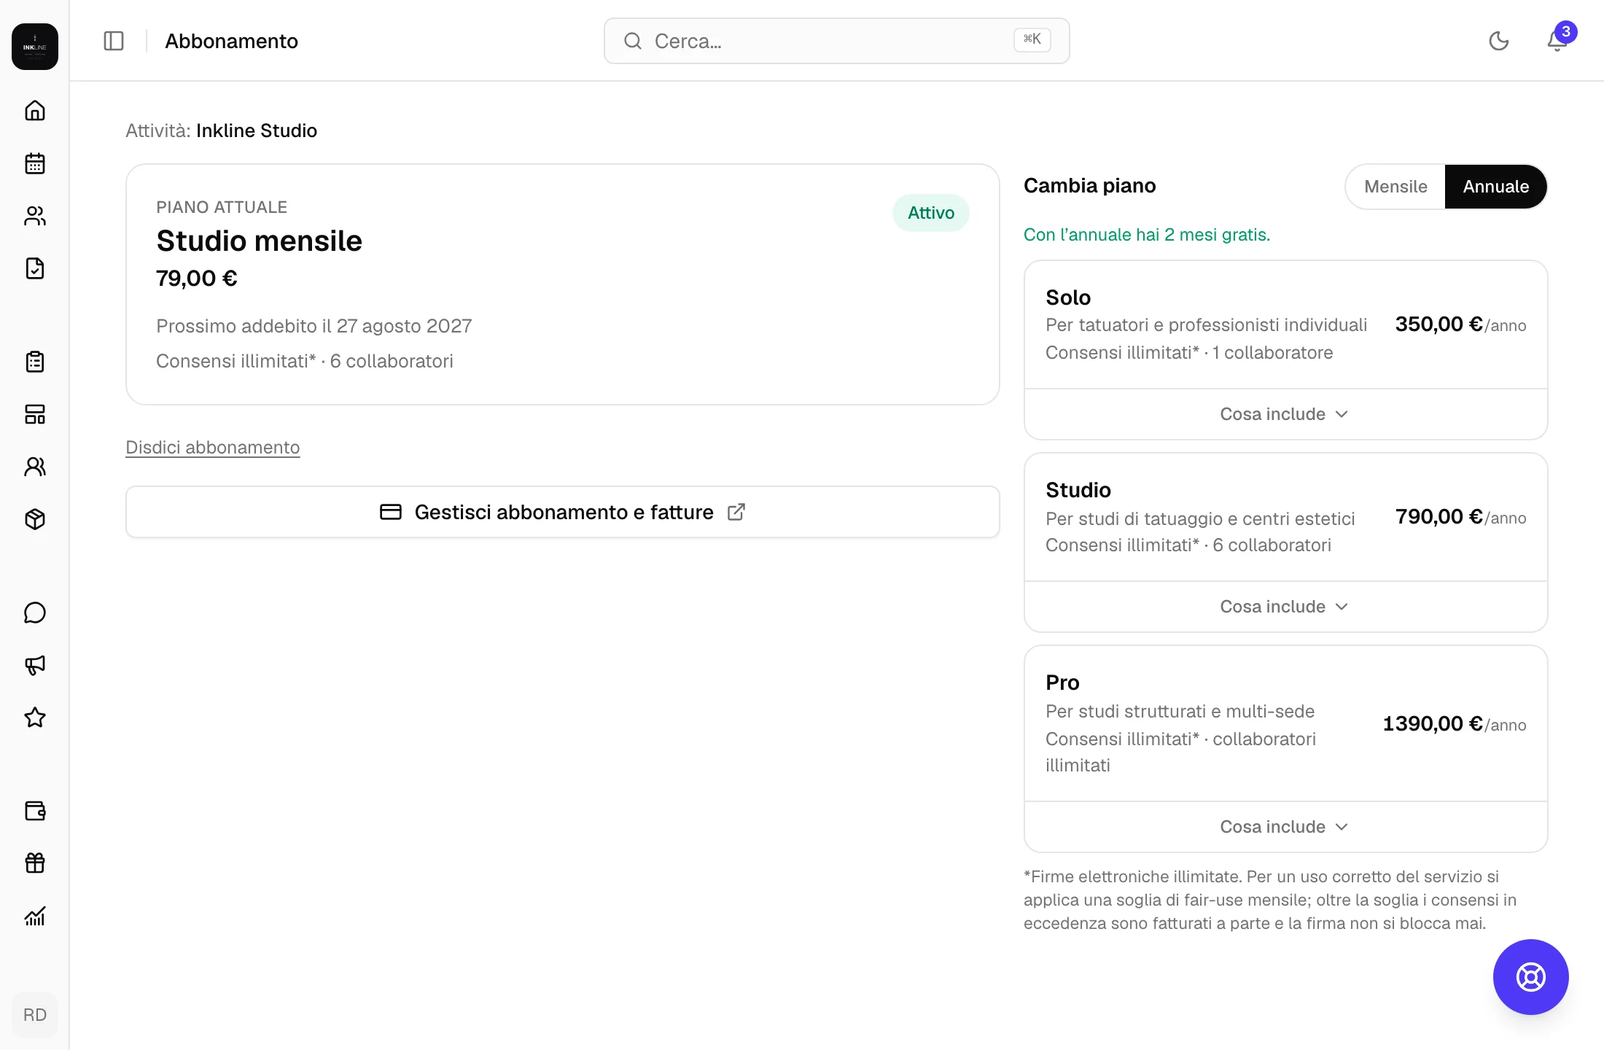Image resolution: width=1604 pixels, height=1050 pixels.
Task: Open the help lifebuoy floating button
Action: click(x=1531, y=977)
